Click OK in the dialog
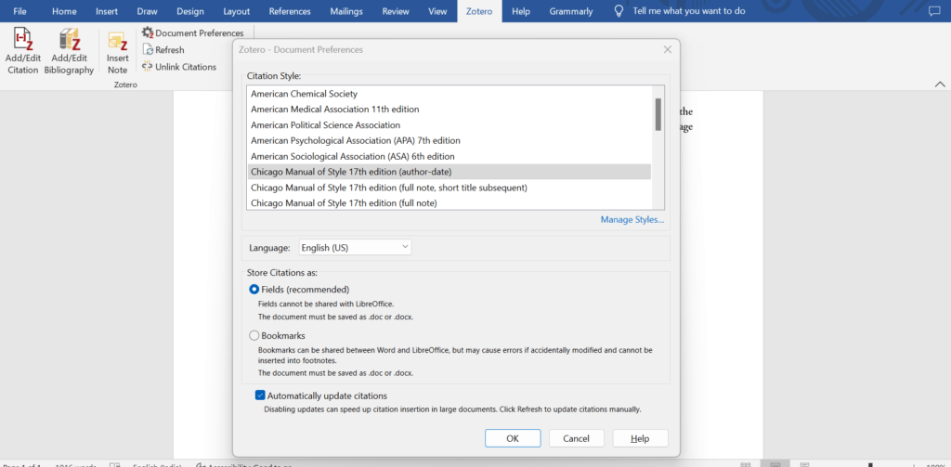Viewport: 951px width, 467px height. coord(513,438)
